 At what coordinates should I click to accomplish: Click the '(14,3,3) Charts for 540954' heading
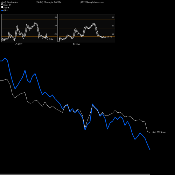coord(49,2)
